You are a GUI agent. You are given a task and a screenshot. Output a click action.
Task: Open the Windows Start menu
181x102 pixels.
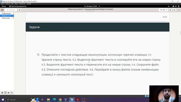(x=3, y=99)
